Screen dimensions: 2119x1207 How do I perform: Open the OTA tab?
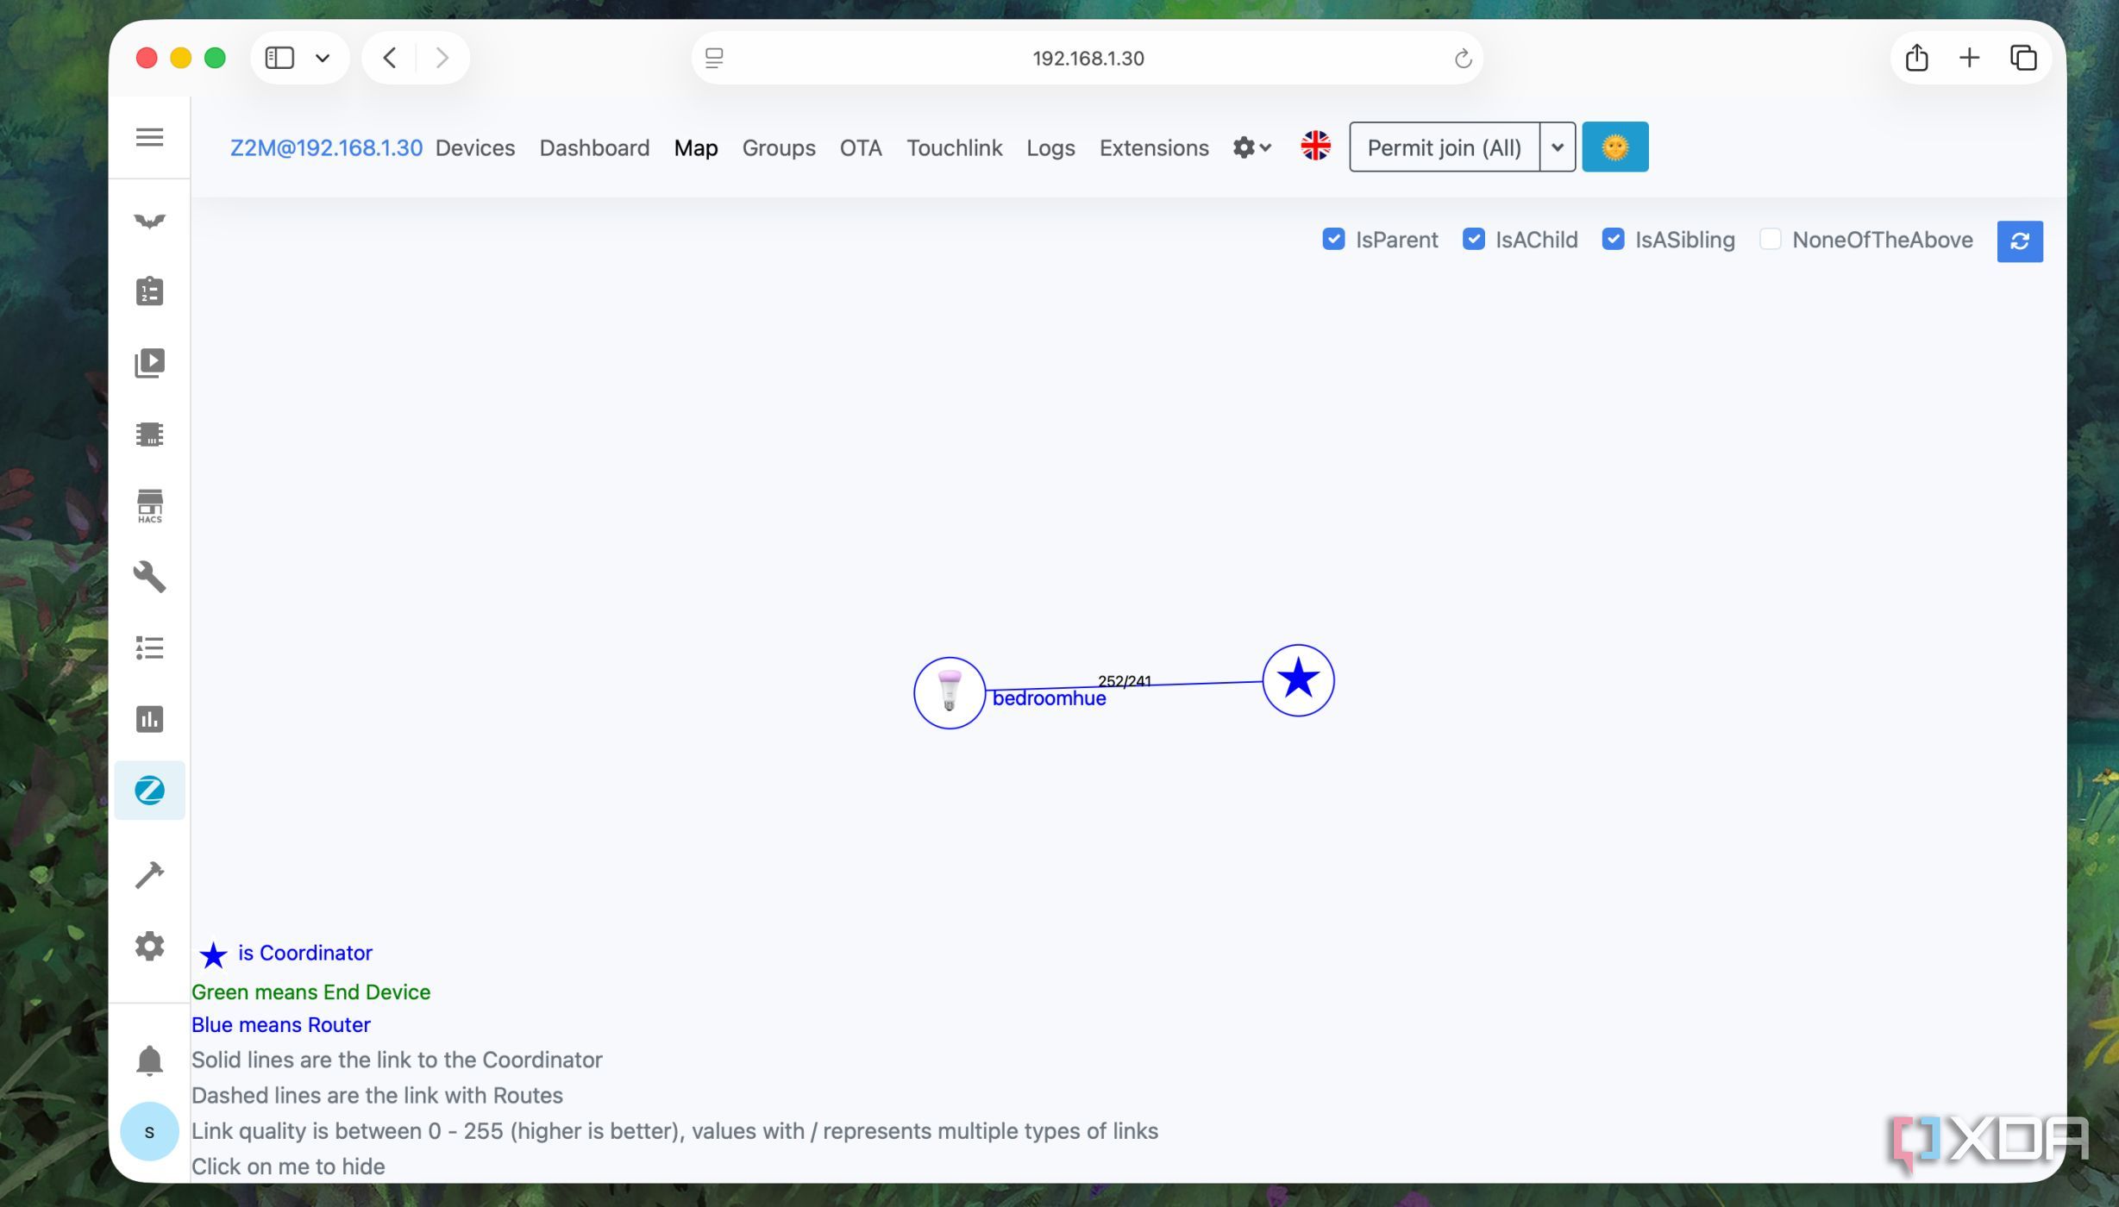[861, 147]
